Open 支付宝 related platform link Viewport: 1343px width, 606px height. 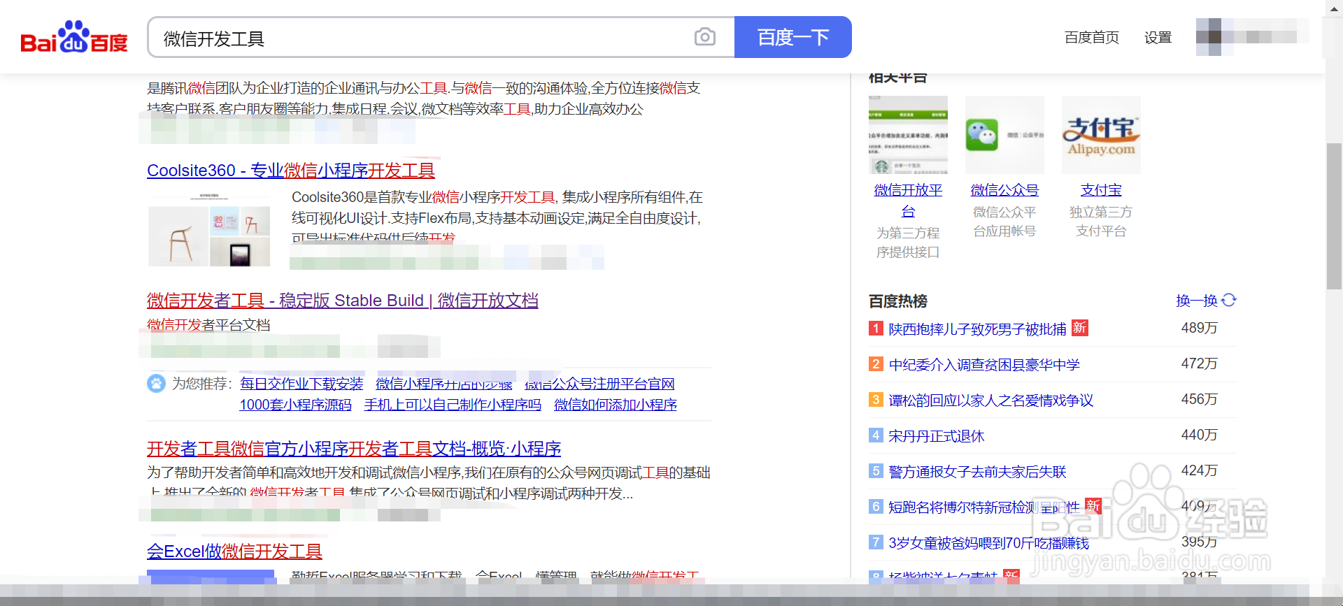click(1101, 190)
